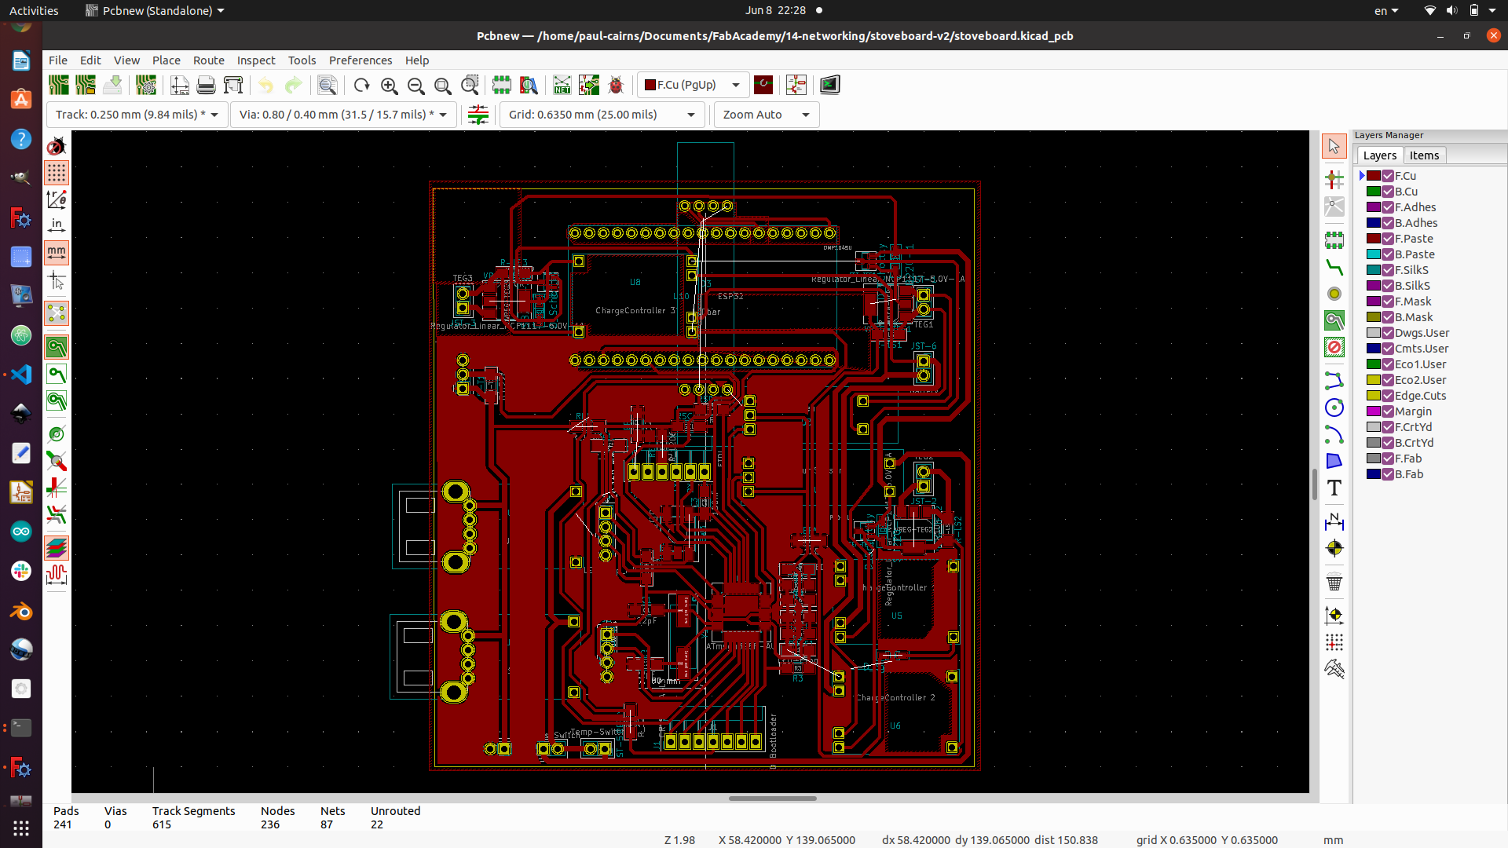Click the Undo arrow icon
This screenshot has width=1508, height=848.
tap(266, 85)
